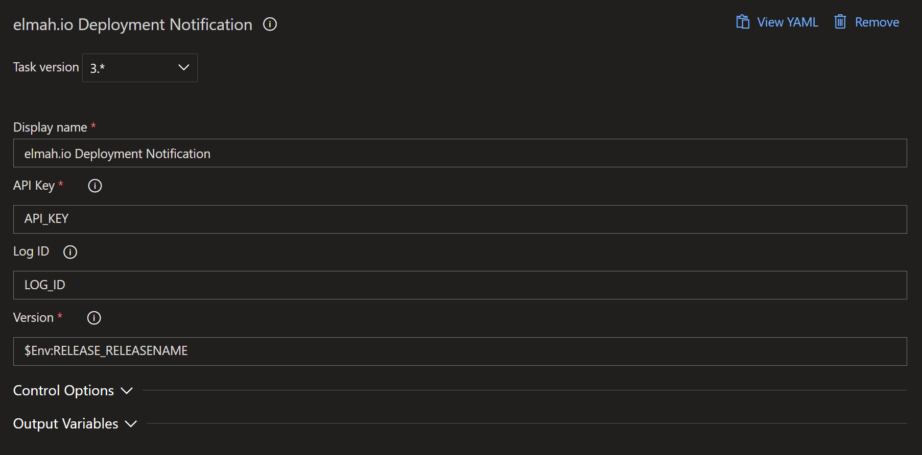Expand the Control Options section
This screenshot has width=922, height=455.
point(73,391)
